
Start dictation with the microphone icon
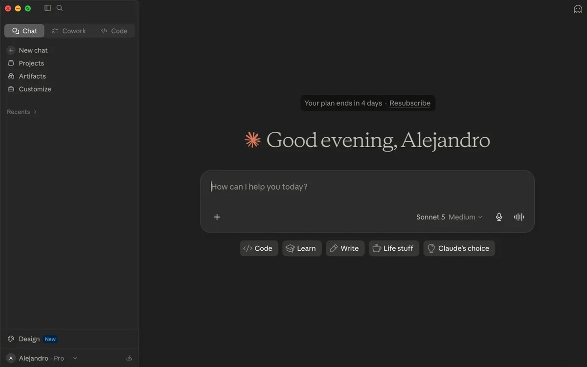tap(499, 217)
